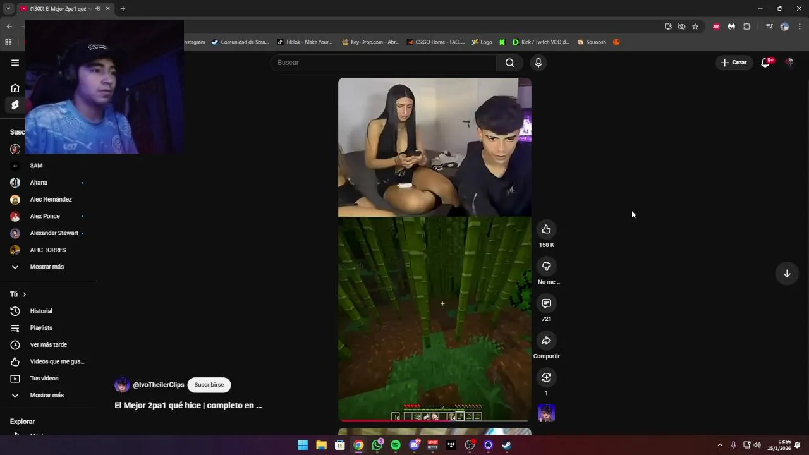809x455 pixels.
Task: Open the Comunidad de Steam bookmark
Action: [240, 42]
